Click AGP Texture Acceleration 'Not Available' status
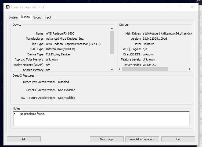The width and height of the screenshot is (202, 147). point(67,98)
